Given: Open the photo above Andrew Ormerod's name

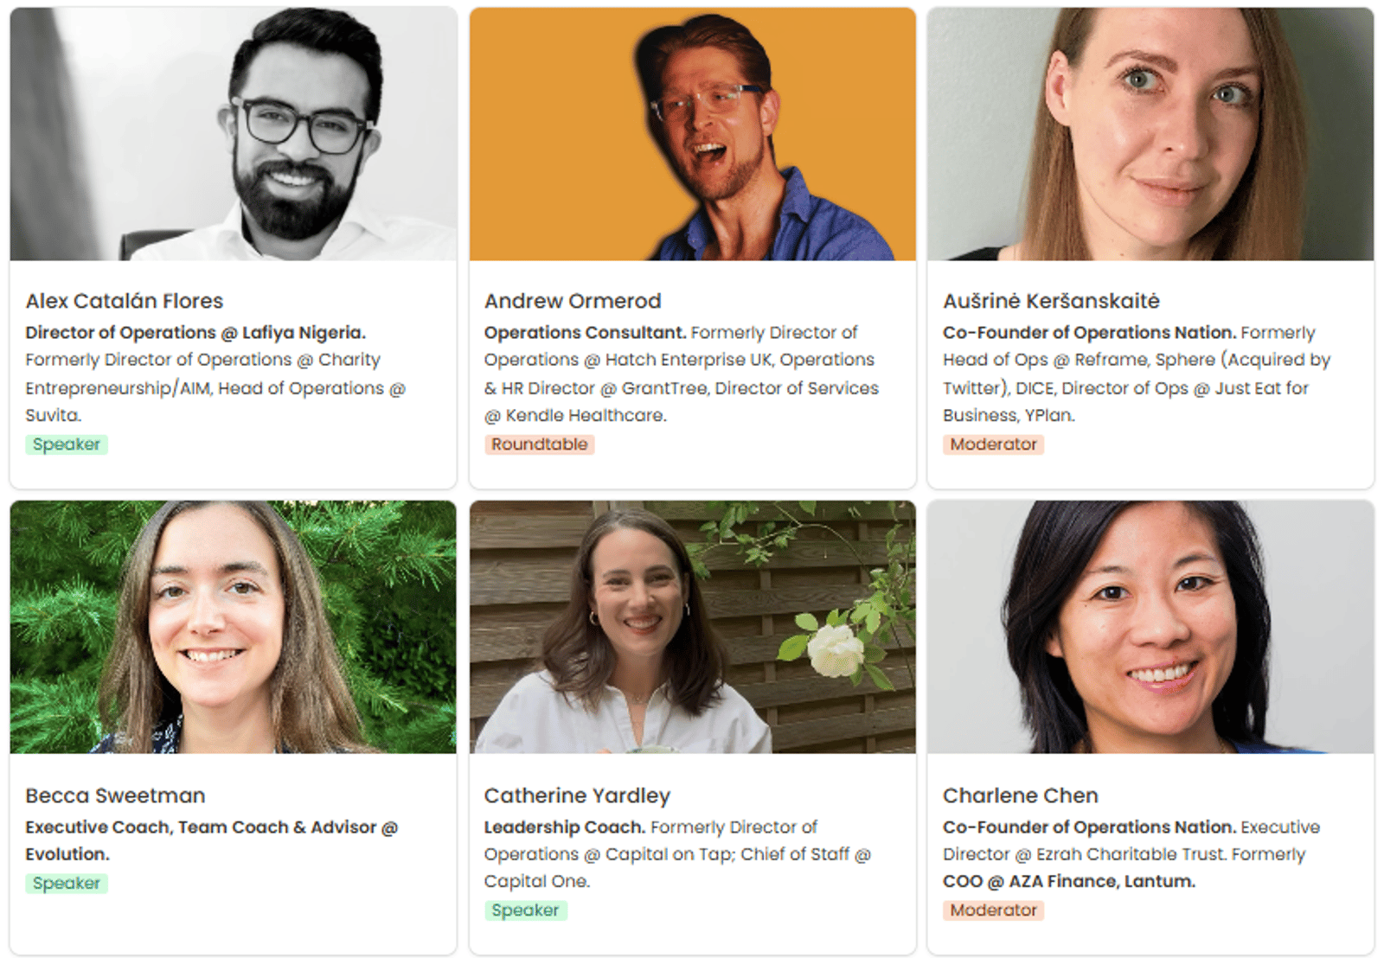Looking at the screenshot, I should coord(692,134).
